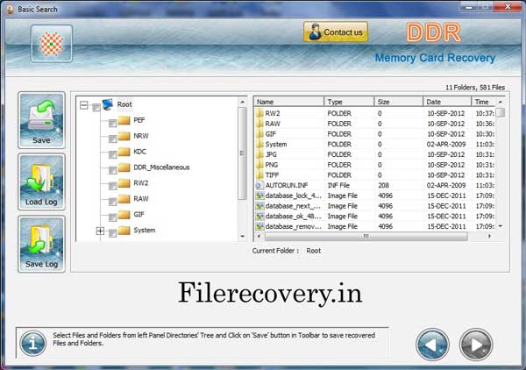This screenshot has height=370, width=526.
Task: Click the file list scroll up arrow
Action: [501, 102]
